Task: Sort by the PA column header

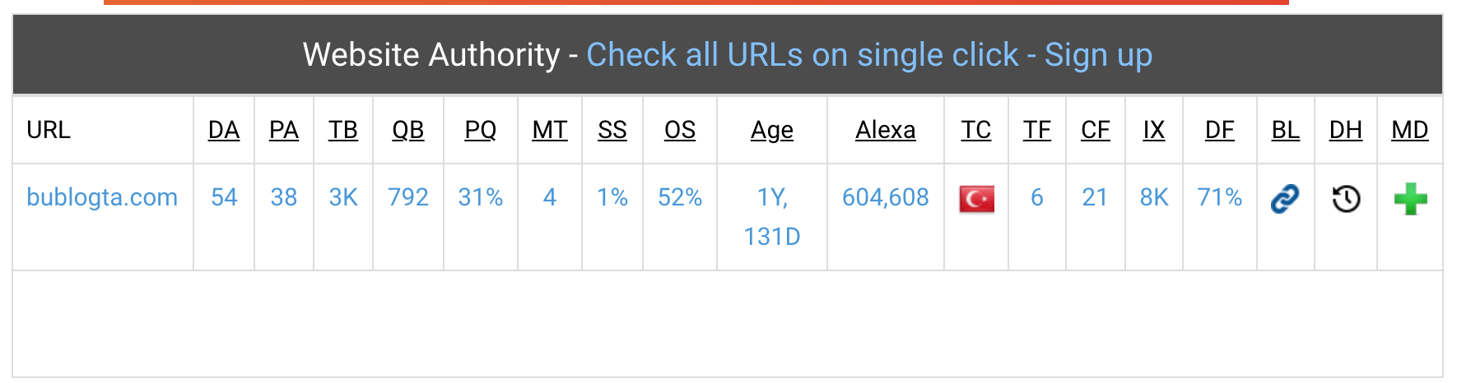Action: click(x=284, y=130)
